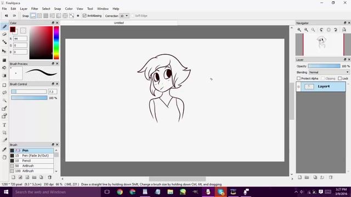Click the Redo arrow in the toolbar
The image size is (351, 197).
(14, 16)
